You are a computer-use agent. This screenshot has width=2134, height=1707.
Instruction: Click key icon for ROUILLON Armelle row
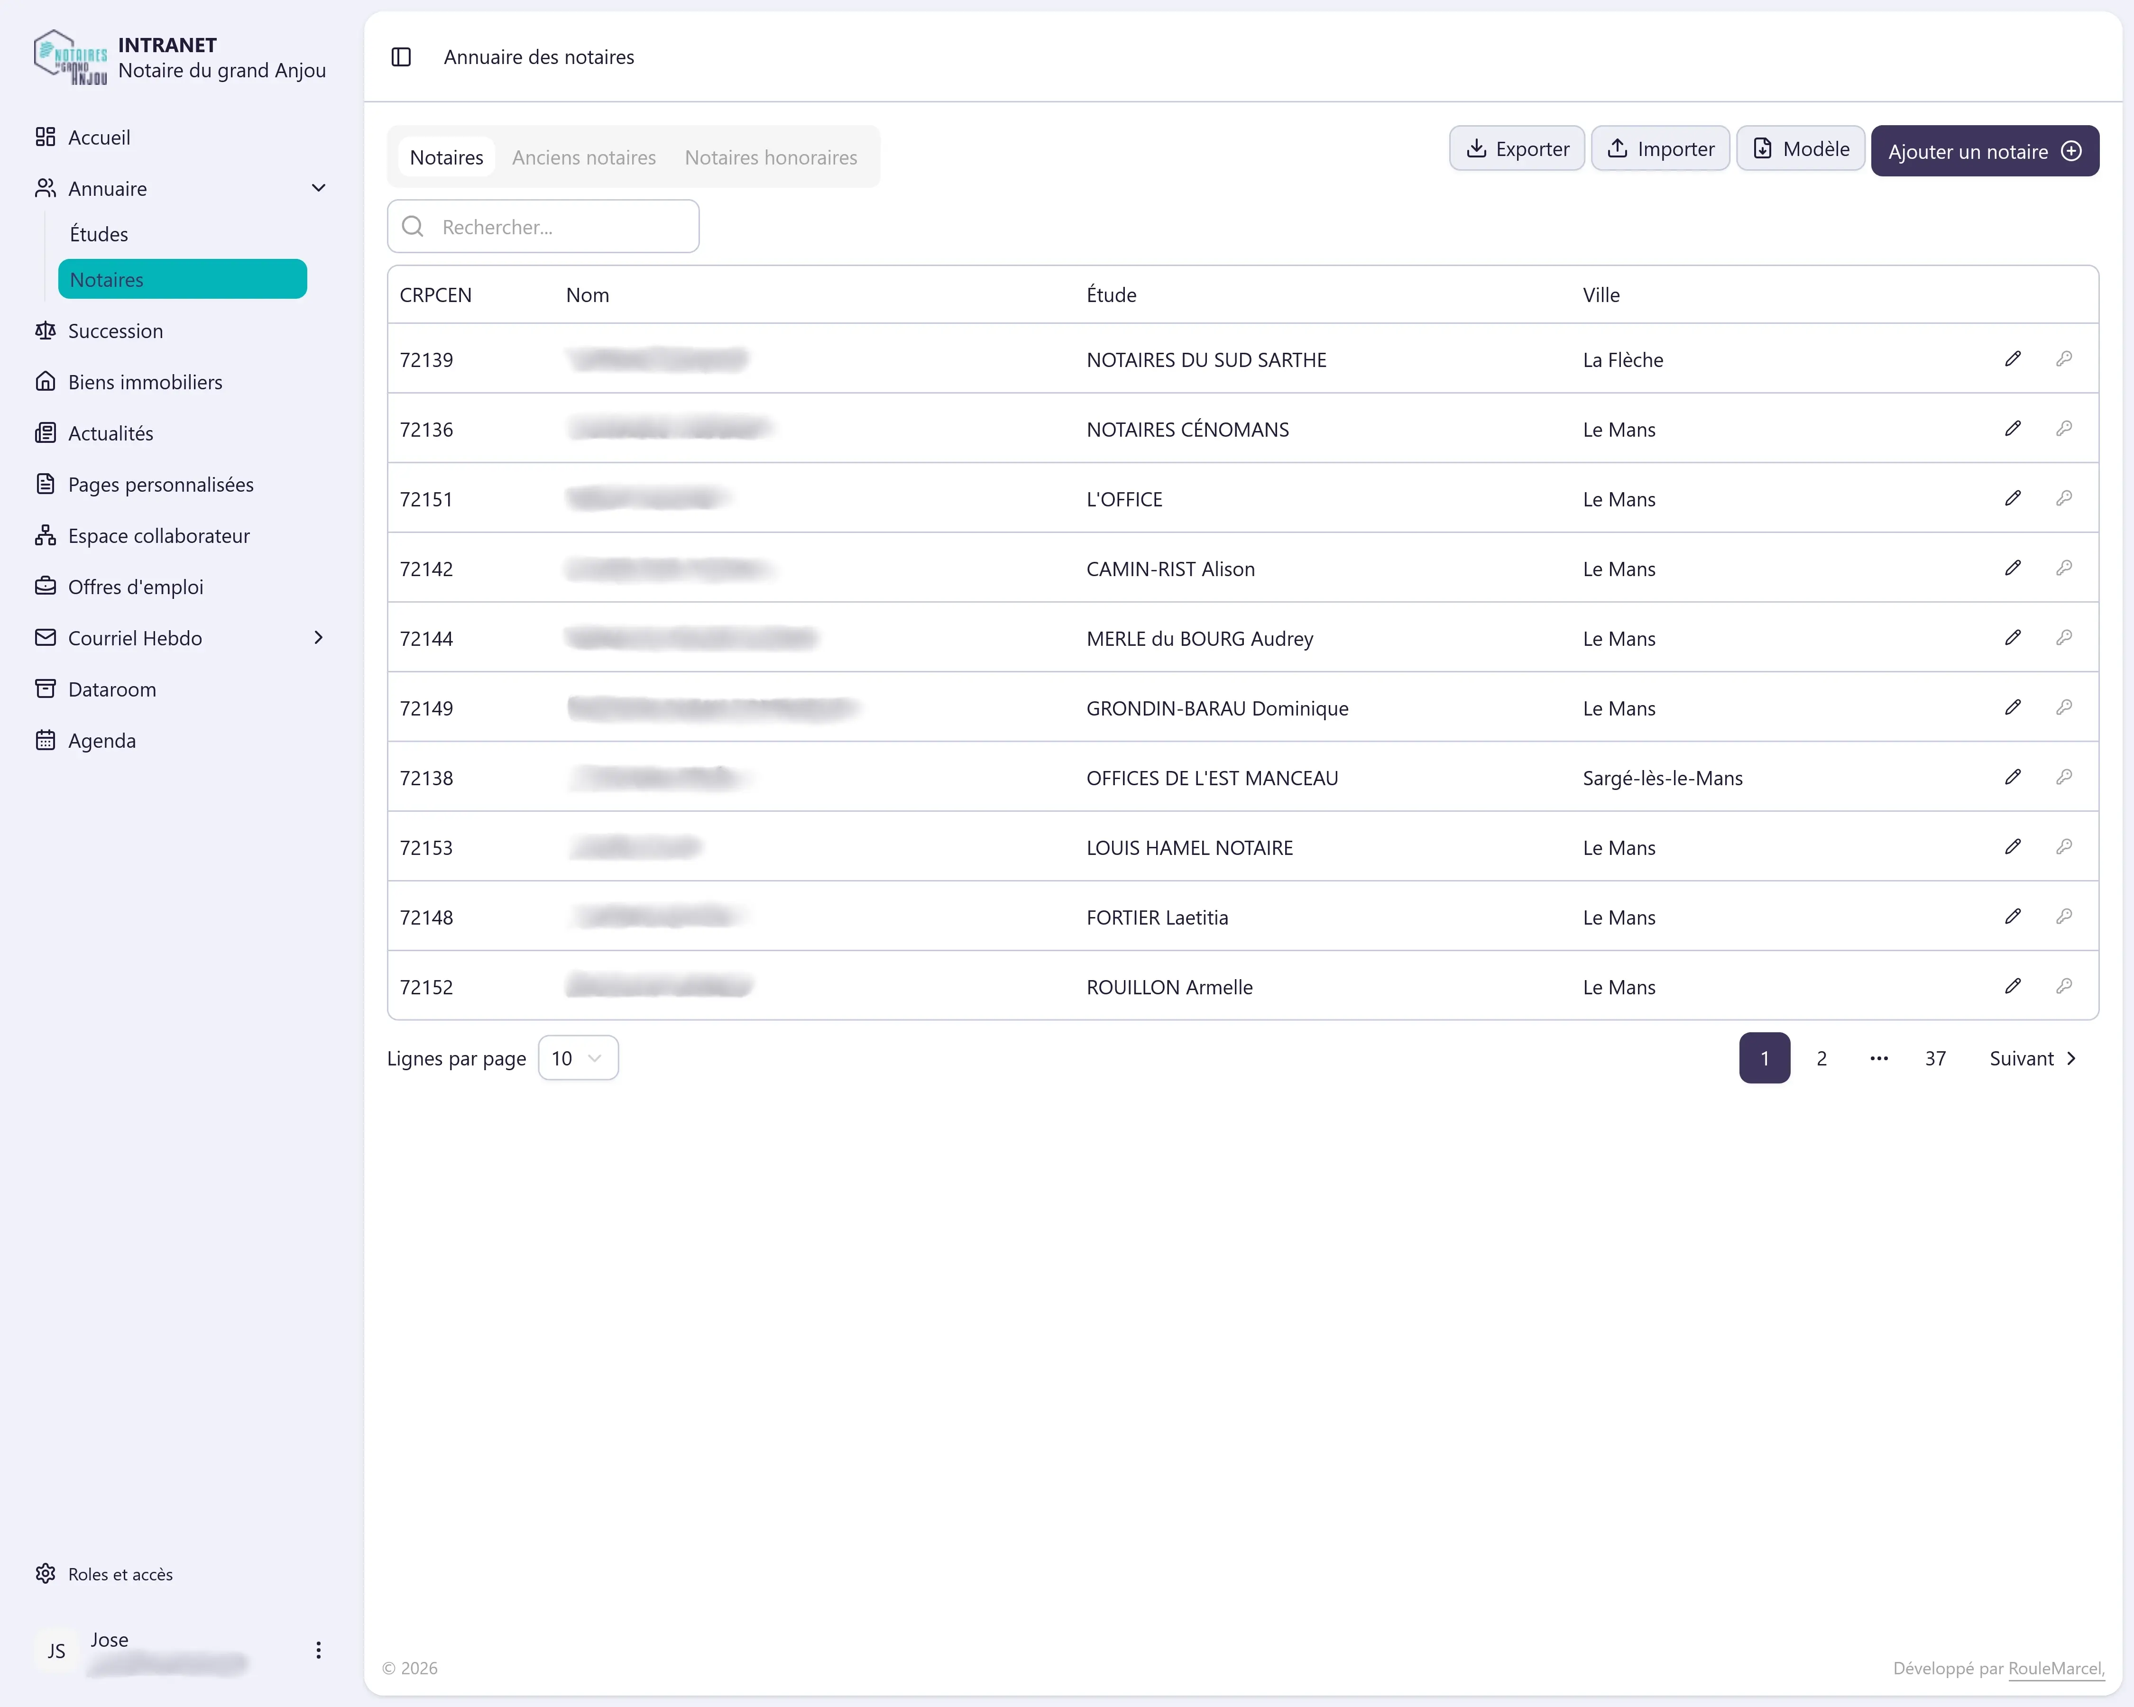pyautogui.click(x=2064, y=987)
